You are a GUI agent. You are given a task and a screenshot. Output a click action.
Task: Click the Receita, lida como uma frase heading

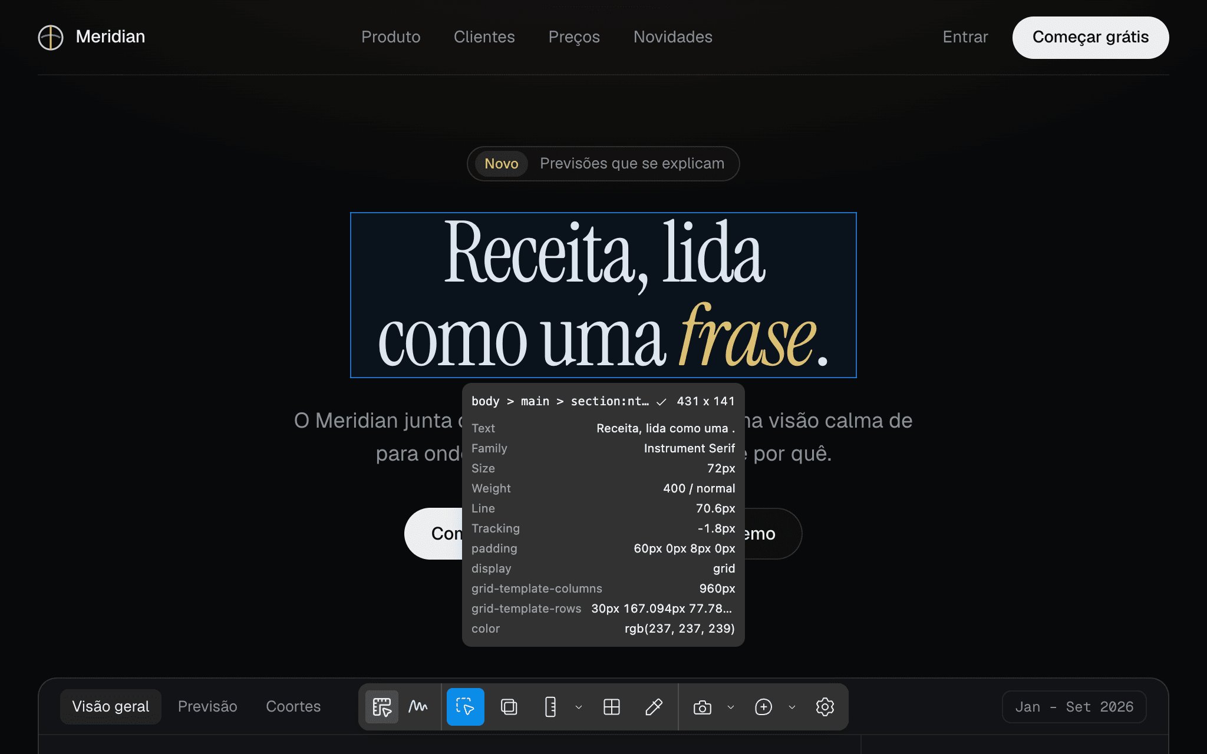tap(603, 295)
